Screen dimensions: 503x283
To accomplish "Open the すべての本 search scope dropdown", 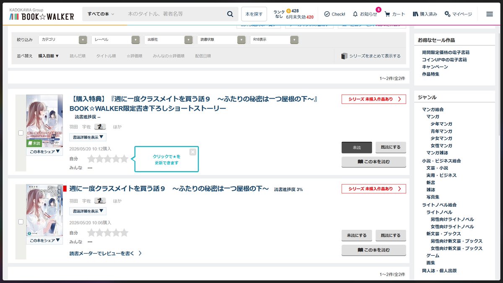I will point(101,14).
